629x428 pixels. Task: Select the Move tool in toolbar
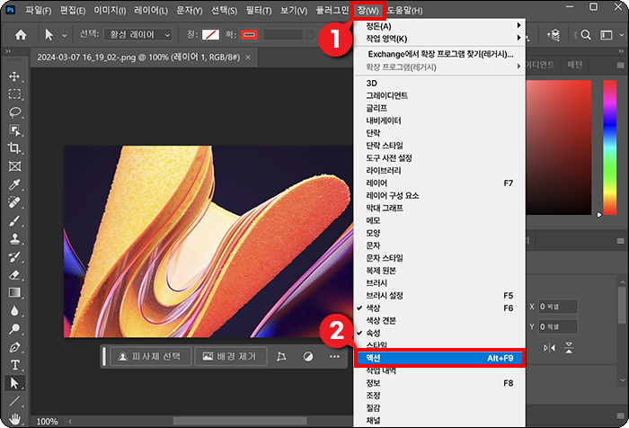pyautogui.click(x=15, y=76)
